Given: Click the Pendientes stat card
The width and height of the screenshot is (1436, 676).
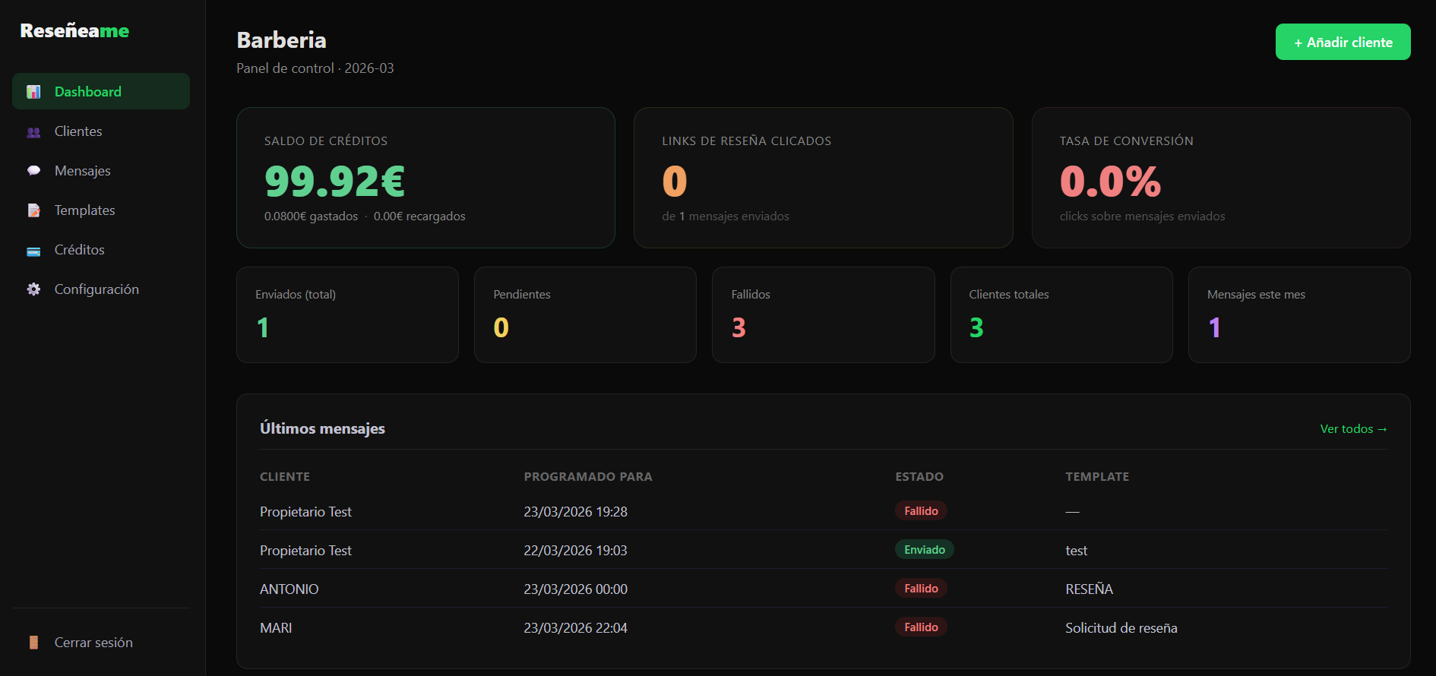Looking at the screenshot, I should tap(585, 314).
